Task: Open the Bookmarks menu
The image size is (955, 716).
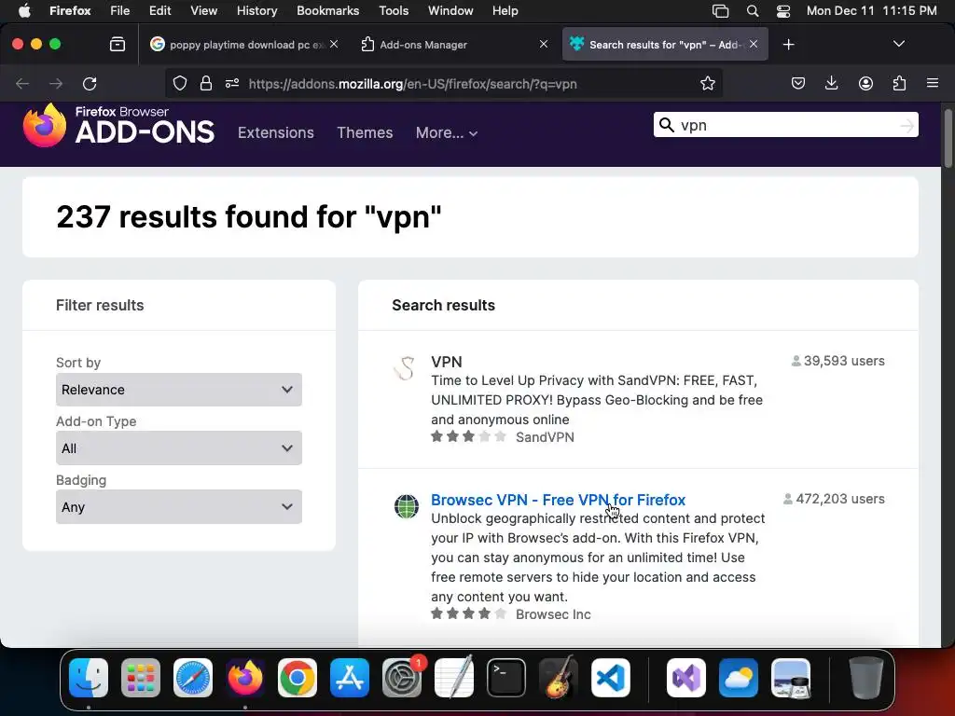Action: point(327,11)
